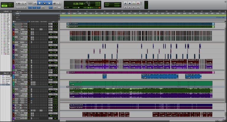Open the Grid value dropdown
Screen dimensions: 227x122
coord(120,4)
